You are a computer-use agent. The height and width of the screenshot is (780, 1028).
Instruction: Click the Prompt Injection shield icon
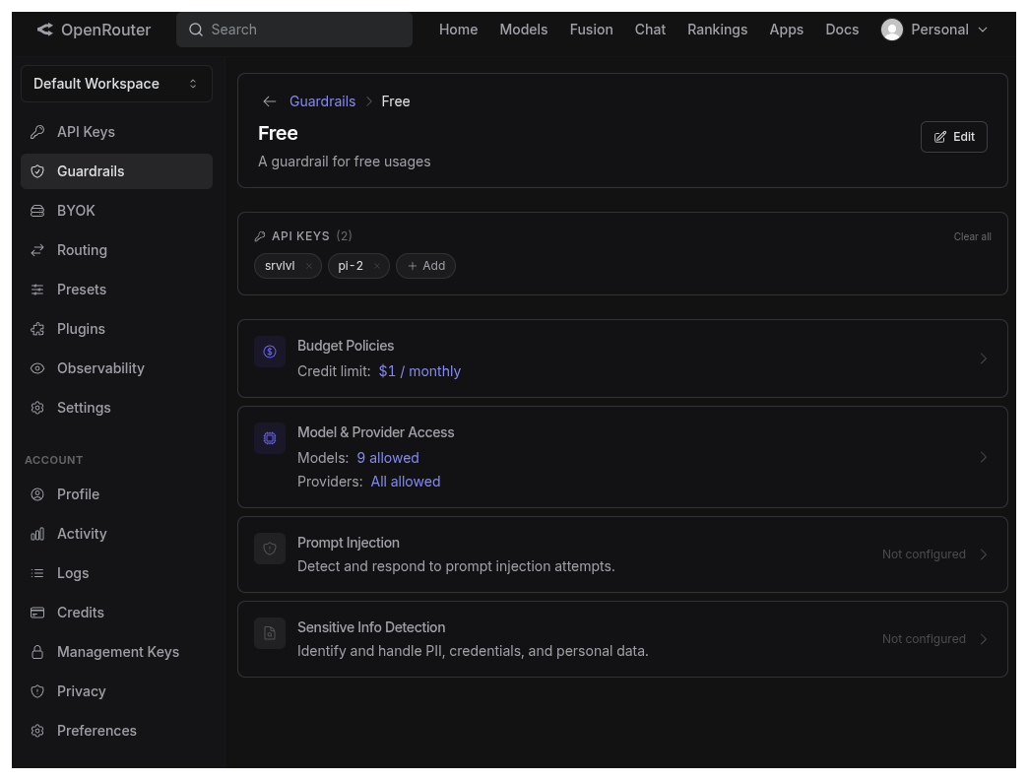(270, 549)
